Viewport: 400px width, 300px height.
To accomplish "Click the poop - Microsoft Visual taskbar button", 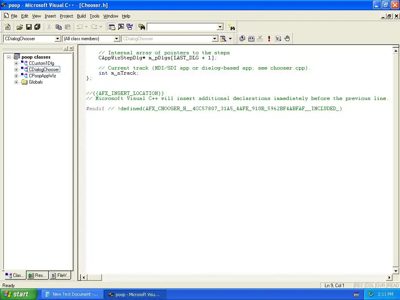I will [135, 295].
